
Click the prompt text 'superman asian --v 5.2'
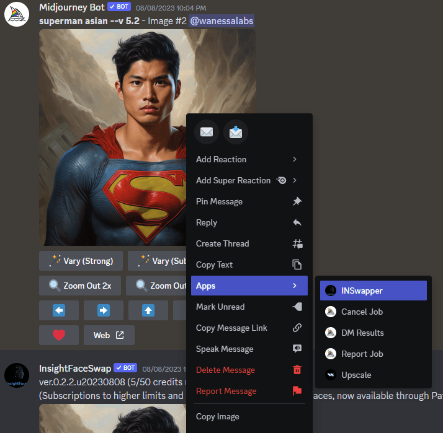(89, 21)
